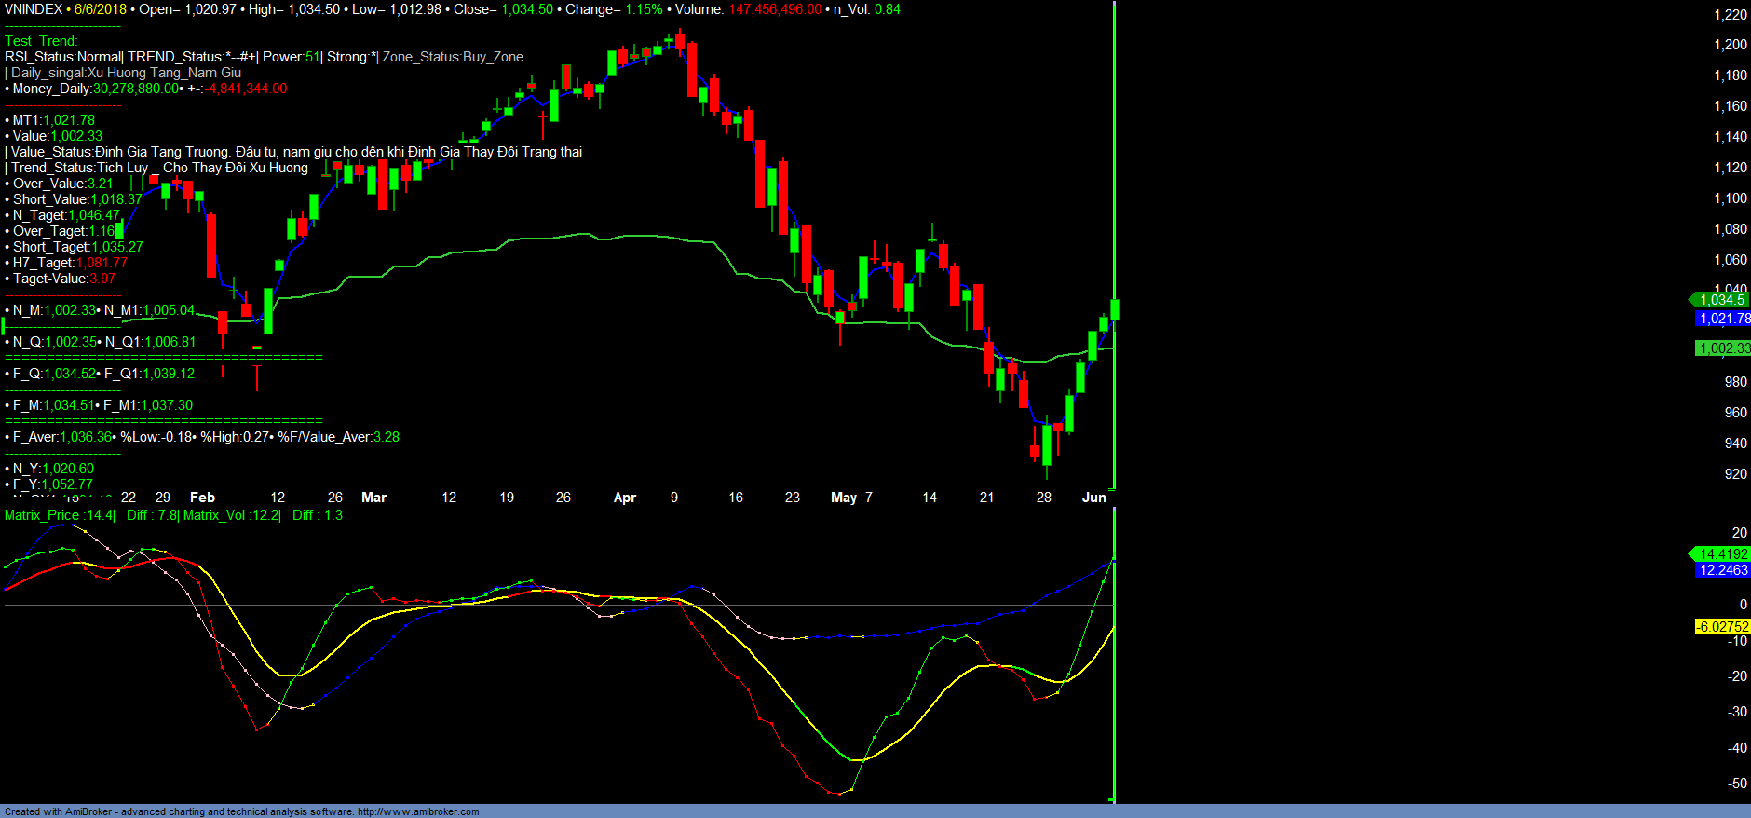Click the Zone_Status Buy_Zone text
1751x818 pixels.
[453, 57]
